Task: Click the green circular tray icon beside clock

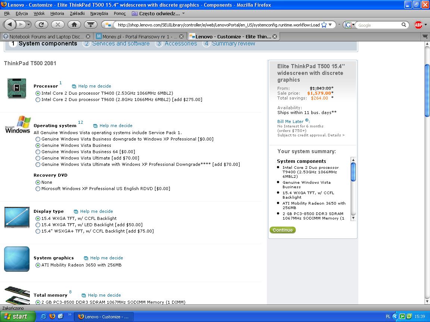Action: [x=409, y=316]
